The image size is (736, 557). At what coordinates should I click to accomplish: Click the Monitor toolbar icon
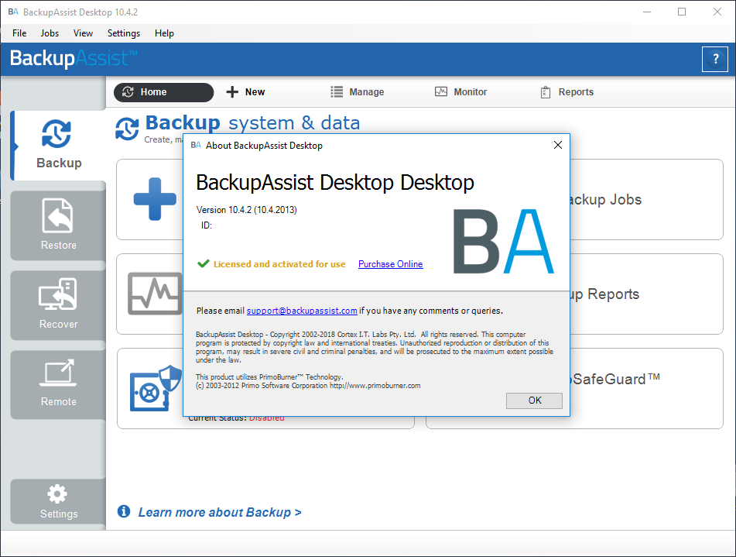[x=460, y=92]
